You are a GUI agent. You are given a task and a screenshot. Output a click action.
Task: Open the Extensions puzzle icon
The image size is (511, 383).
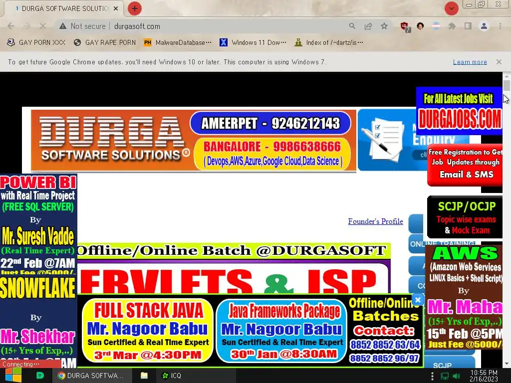(x=452, y=26)
